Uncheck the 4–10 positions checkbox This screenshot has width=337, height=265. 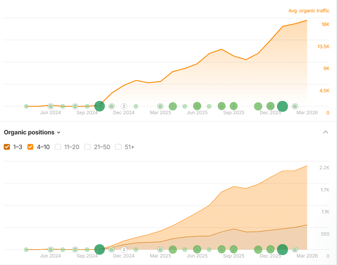[31, 147]
